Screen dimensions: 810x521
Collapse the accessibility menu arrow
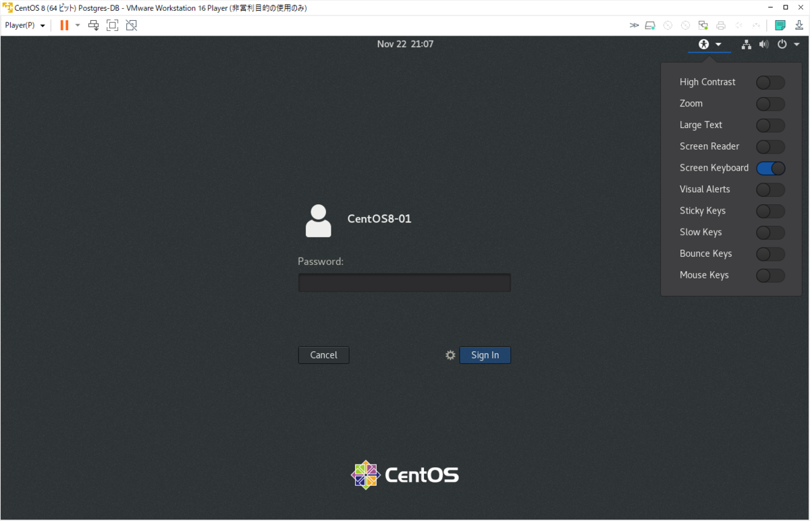[719, 44]
